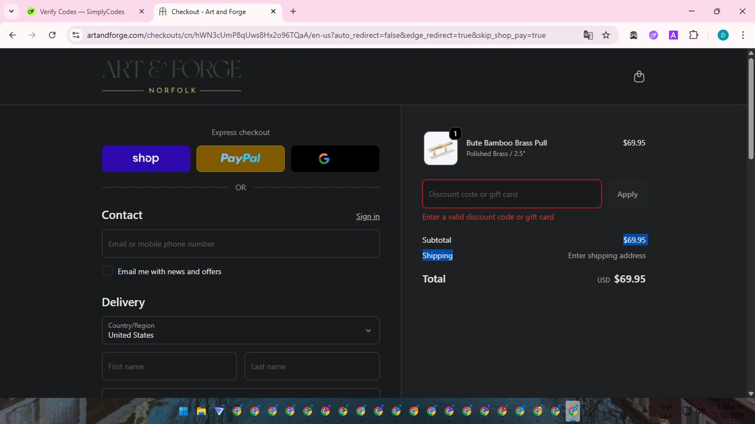The height and width of the screenshot is (424, 755).
Task: Open the network status tray icon
Action: click(x=687, y=411)
